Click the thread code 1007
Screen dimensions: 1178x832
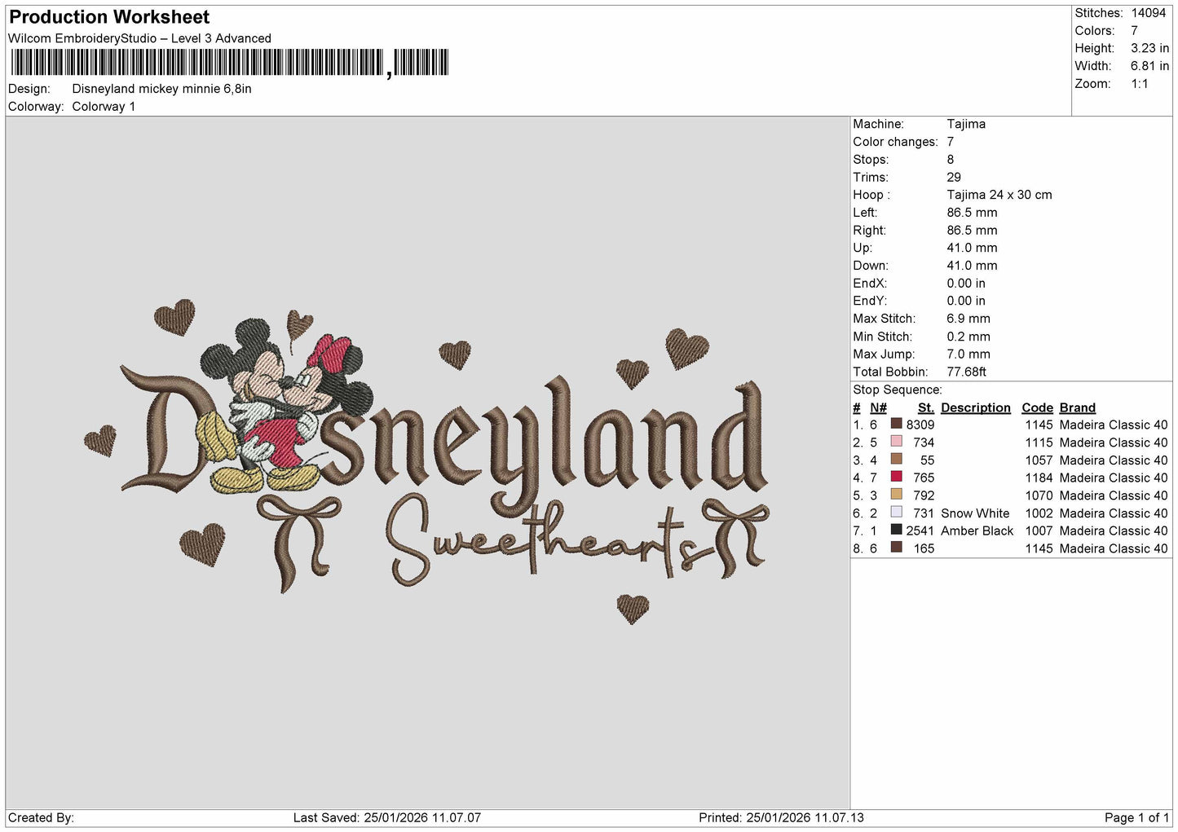[x=1039, y=530]
